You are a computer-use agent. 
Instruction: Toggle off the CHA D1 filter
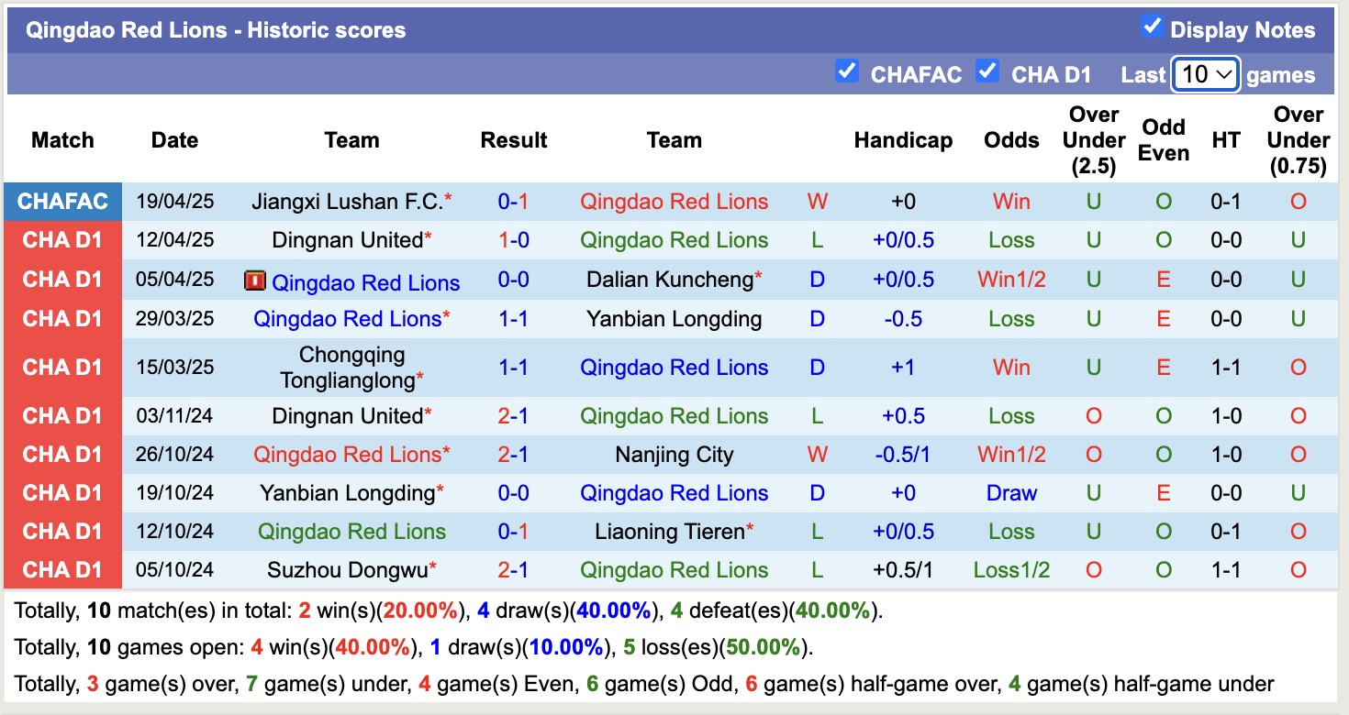coord(987,71)
